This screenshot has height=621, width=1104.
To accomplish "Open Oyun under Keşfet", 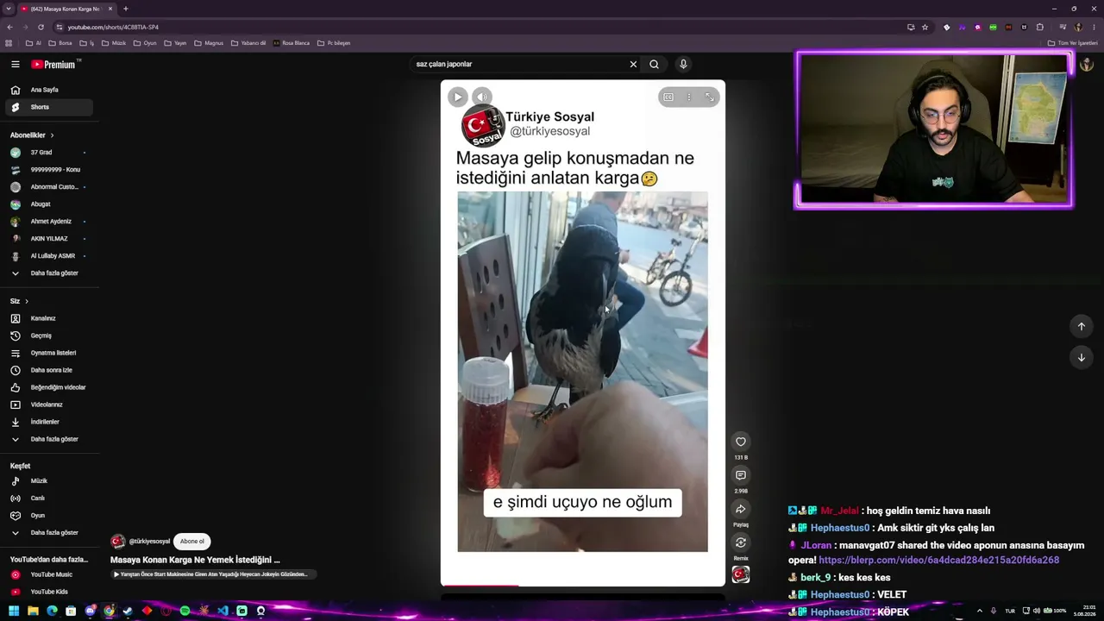I will 48,516.
